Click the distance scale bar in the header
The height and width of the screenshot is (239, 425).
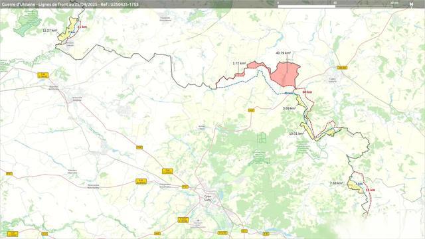point(335,5)
